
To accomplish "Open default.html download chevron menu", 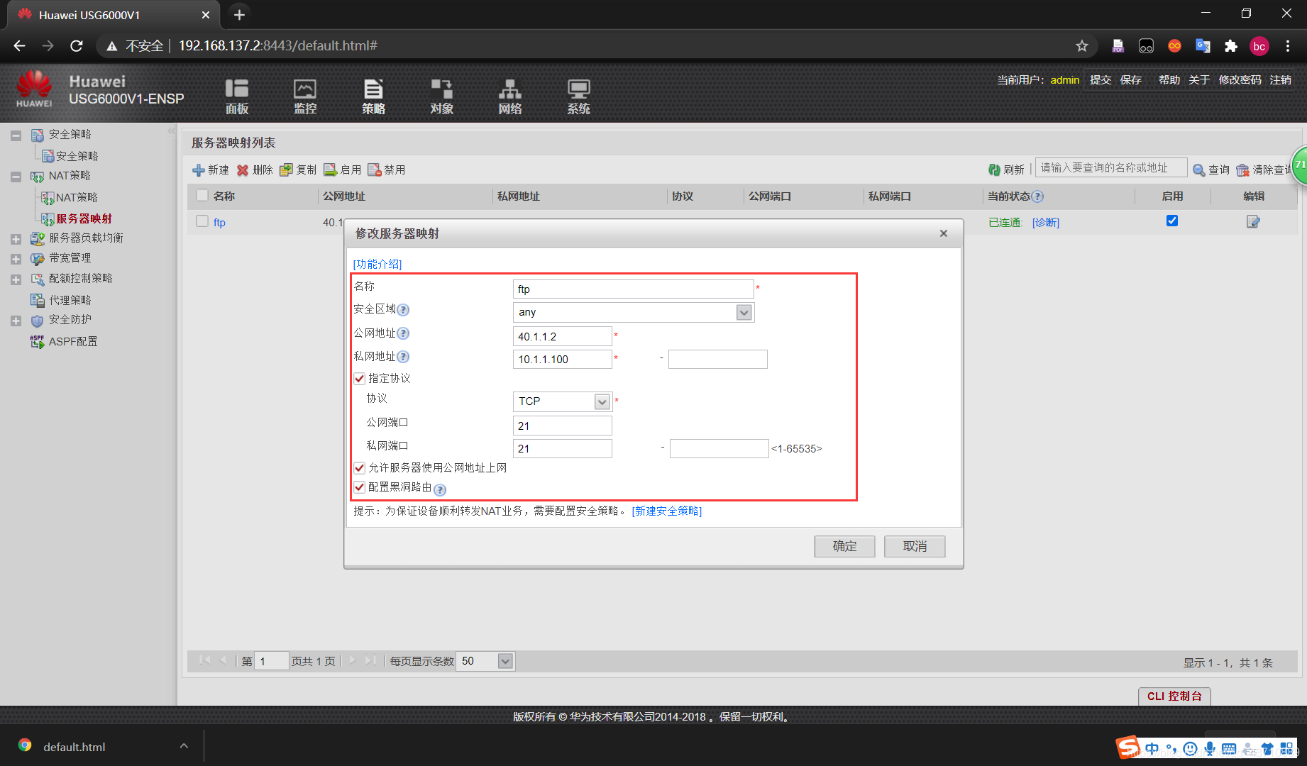I will click(184, 746).
